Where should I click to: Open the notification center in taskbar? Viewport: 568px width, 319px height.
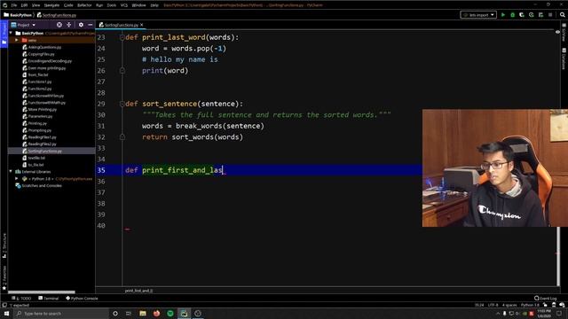(x=559, y=313)
